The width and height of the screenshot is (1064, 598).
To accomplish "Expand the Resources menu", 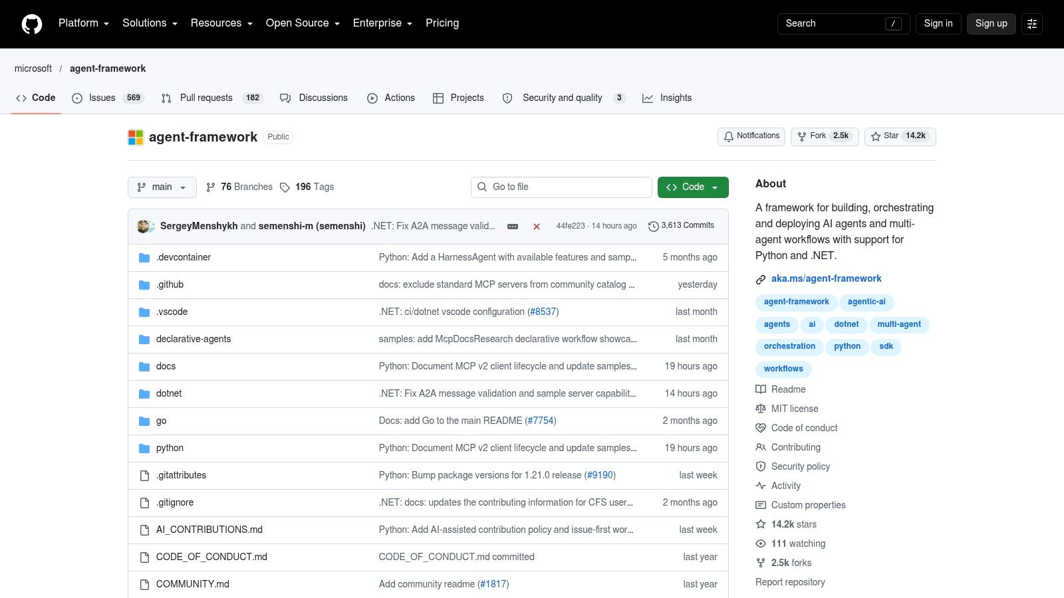I will coord(221,23).
